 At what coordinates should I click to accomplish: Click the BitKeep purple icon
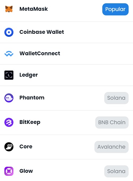[x=9, y=122]
